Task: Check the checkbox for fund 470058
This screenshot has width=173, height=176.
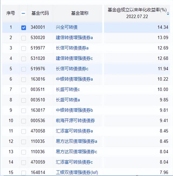Action: point(24,131)
